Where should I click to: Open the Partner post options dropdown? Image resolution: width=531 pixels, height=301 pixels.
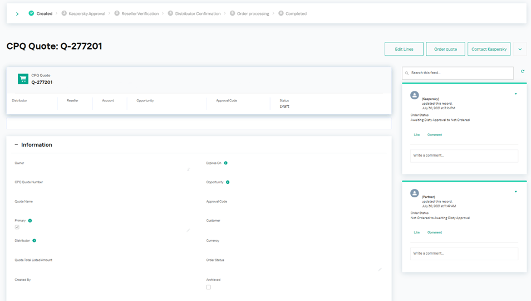click(516, 192)
